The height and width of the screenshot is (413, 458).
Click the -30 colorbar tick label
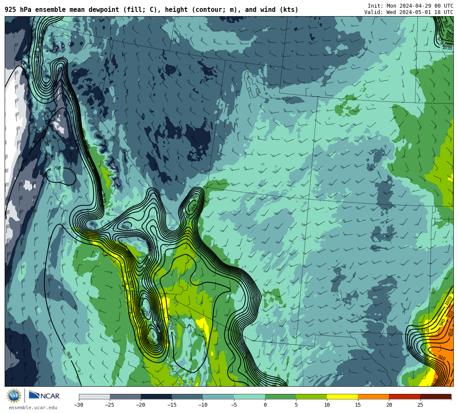point(79,405)
